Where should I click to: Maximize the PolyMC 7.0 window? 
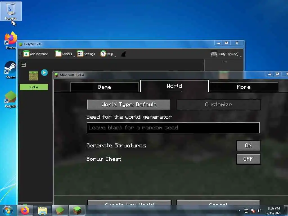coord(226,43)
